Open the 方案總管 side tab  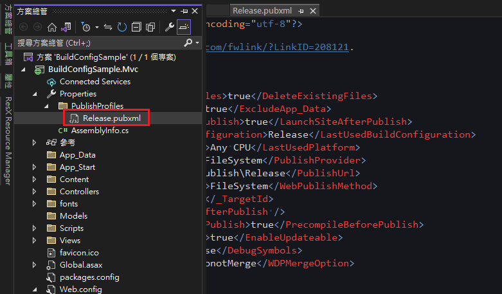(8, 19)
